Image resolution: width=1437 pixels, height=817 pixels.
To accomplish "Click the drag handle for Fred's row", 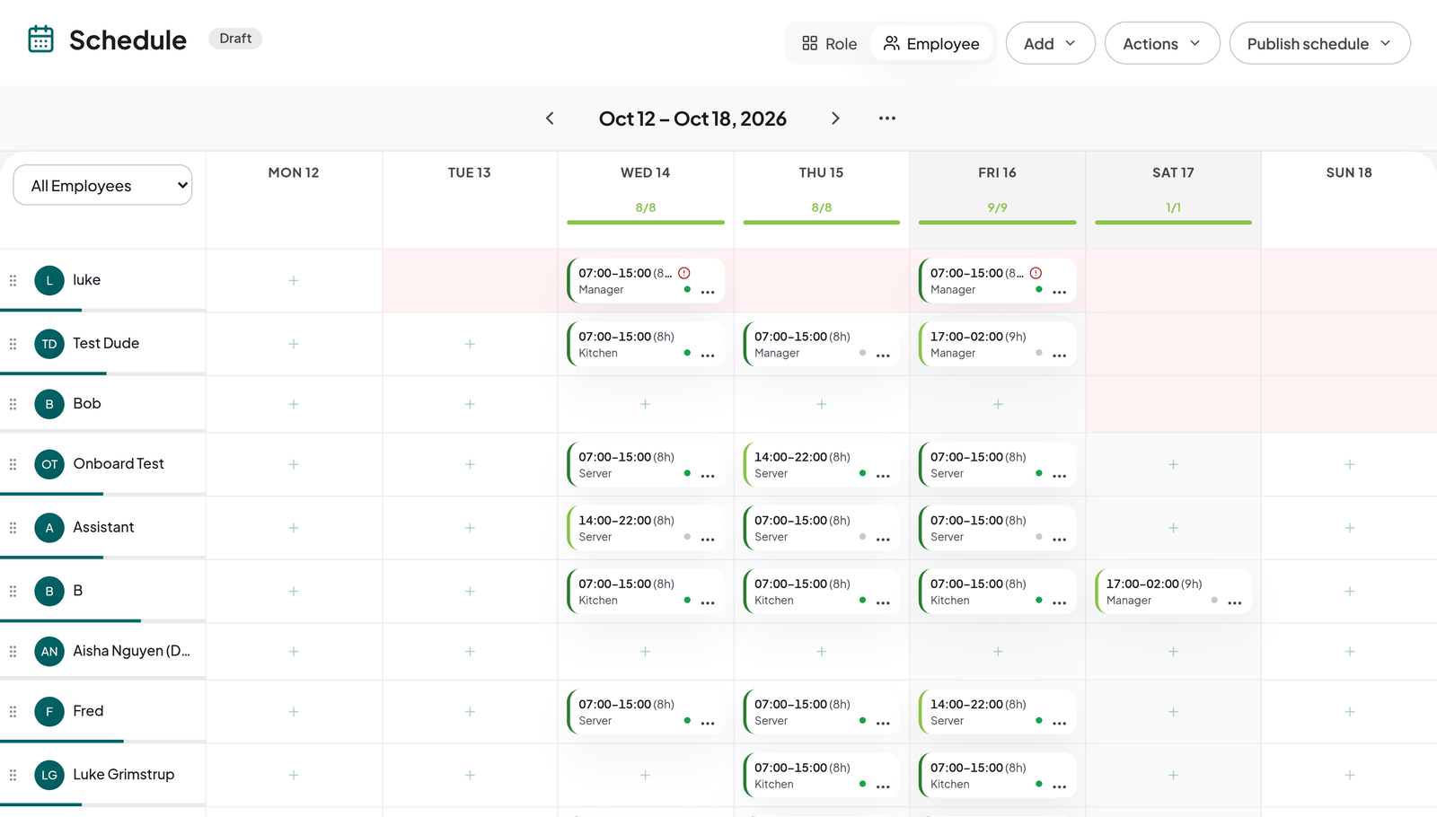I will coord(13,711).
